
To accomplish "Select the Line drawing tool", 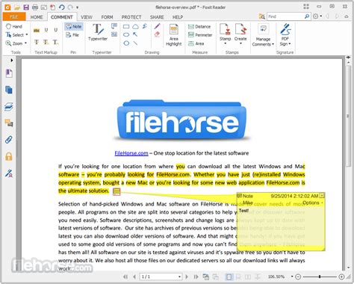I will point(135,43).
